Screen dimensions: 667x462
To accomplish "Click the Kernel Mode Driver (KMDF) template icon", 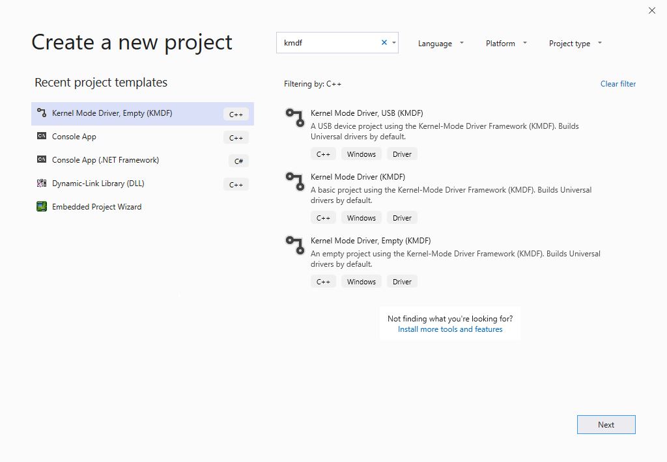I will pos(295,182).
